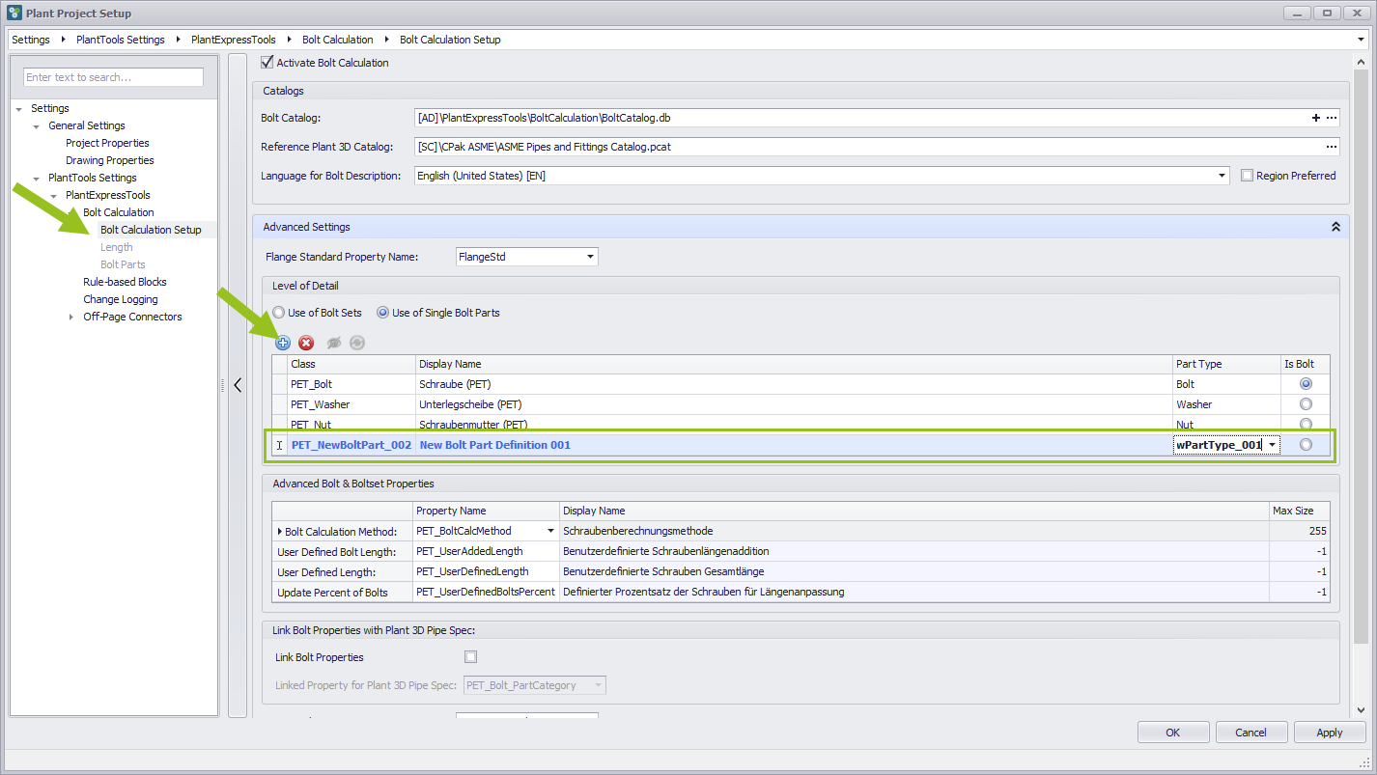This screenshot has width=1377, height=775.
Task: Select Bolt Parts tree item
Action: pyautogui.click(x=123, y=264)
